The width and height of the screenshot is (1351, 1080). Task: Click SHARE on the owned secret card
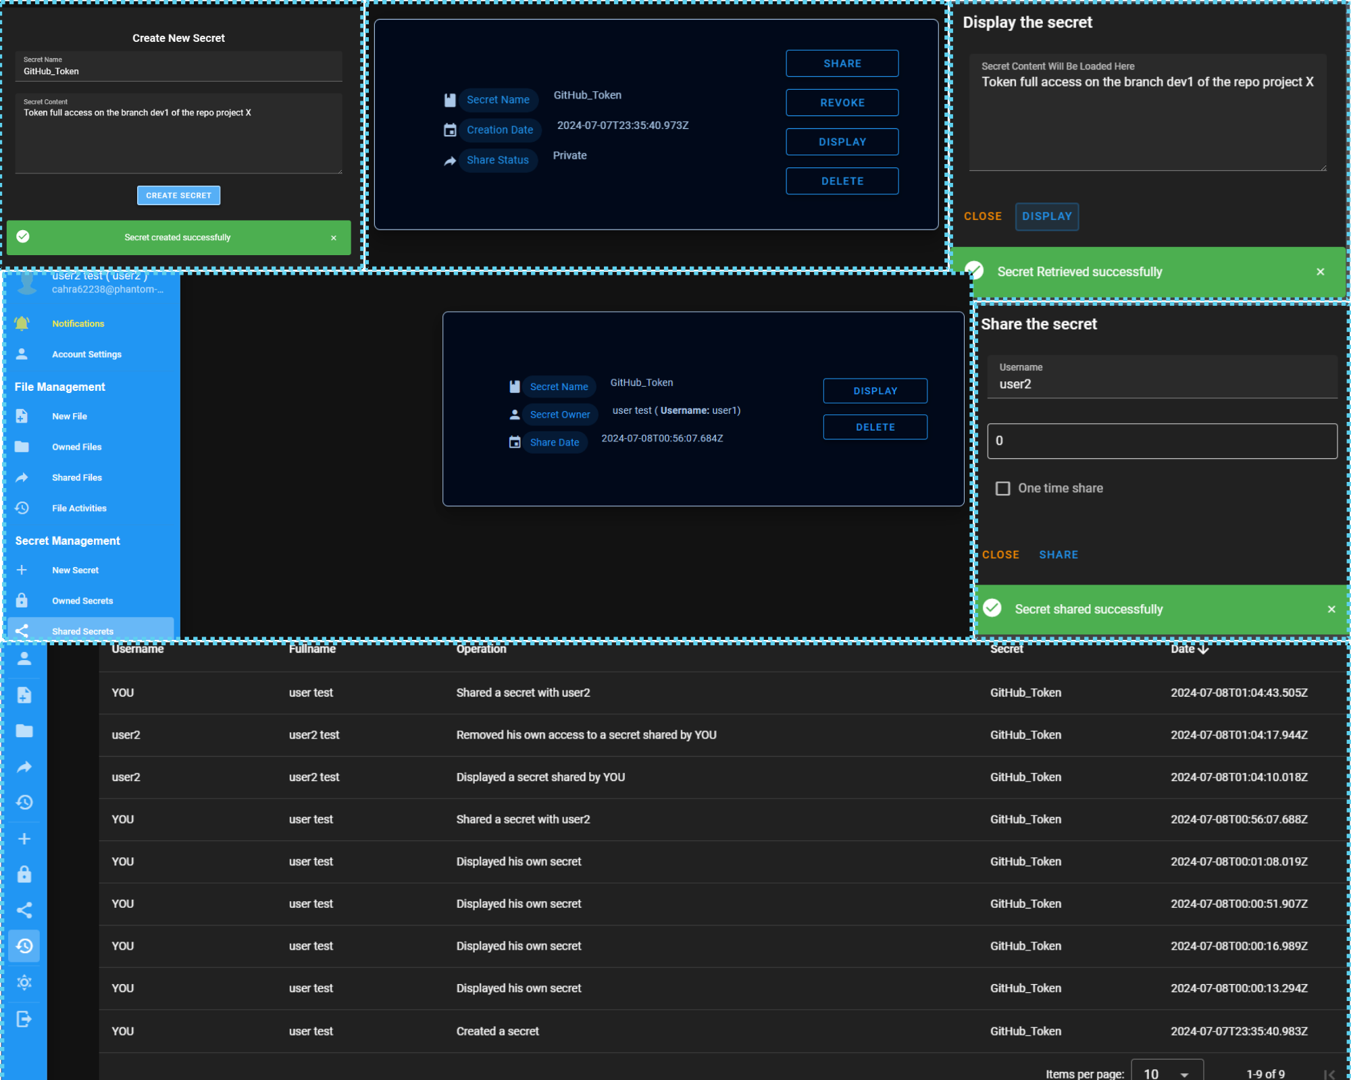[x=842, y=63]
